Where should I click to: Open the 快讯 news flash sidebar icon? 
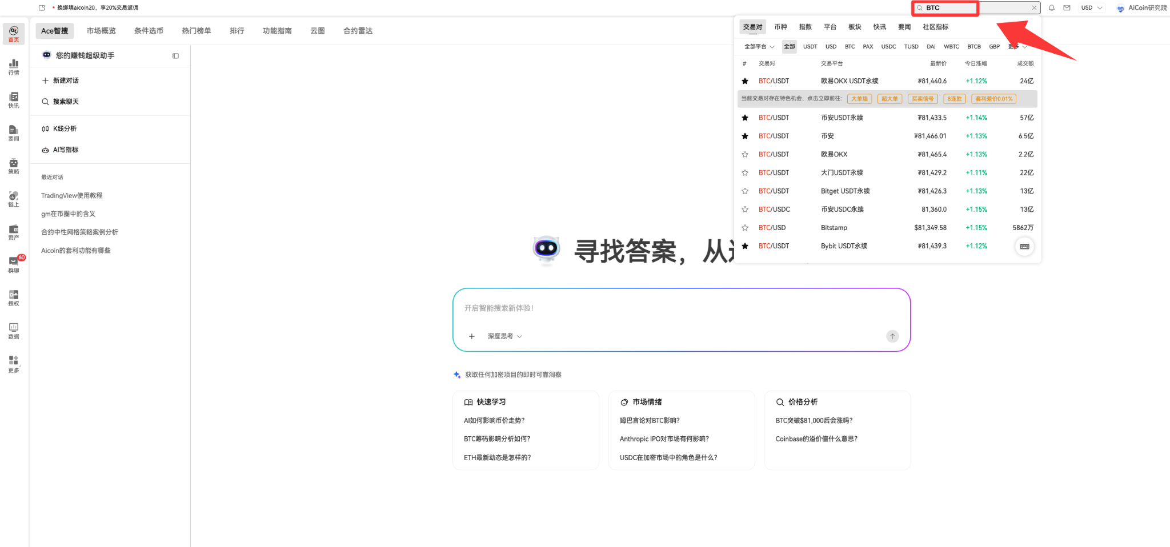click(x=14, y=100)
